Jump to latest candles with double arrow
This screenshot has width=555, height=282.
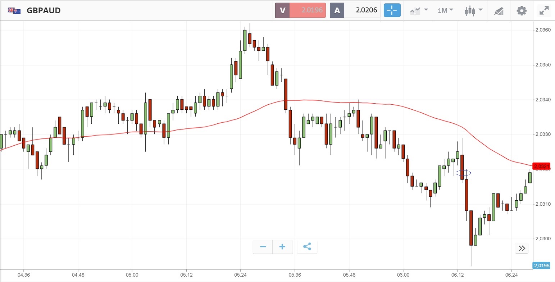point(522,248)
